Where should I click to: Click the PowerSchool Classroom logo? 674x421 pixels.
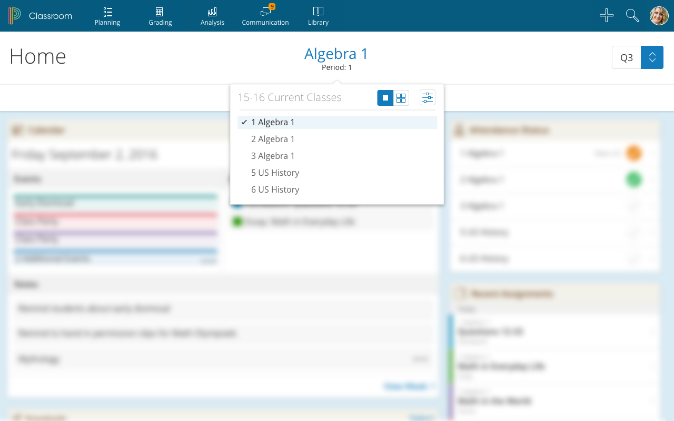coord(15,16)
